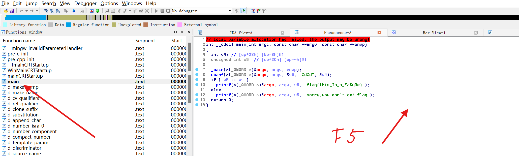Click the green circle toolbar icon
This screenshot has width=519, height=156.
[98, 11]
